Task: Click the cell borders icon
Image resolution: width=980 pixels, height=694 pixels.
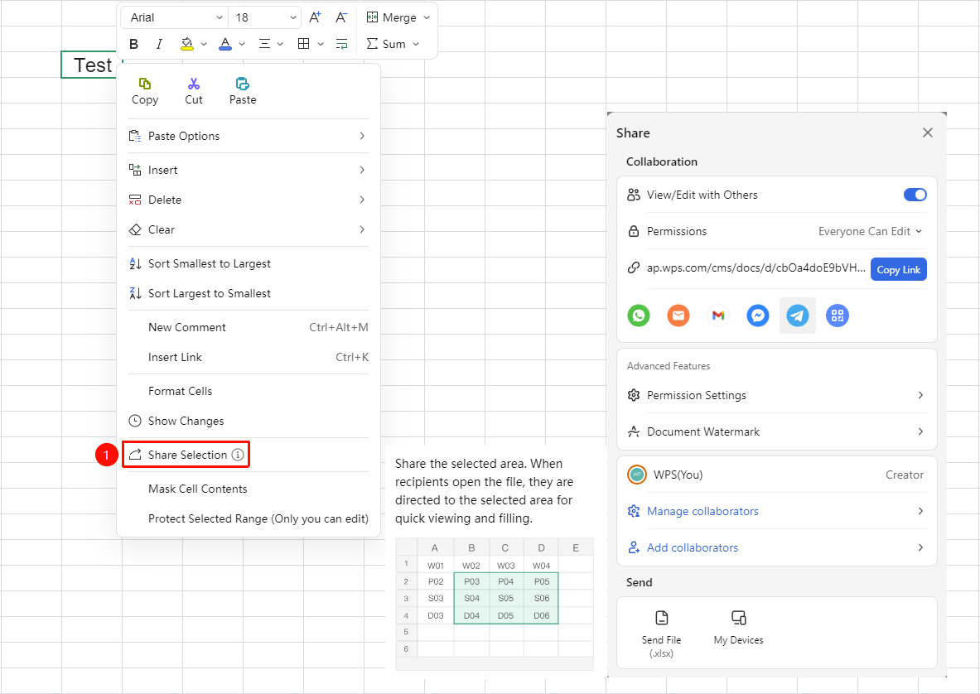Action: (x=304, y=44)
